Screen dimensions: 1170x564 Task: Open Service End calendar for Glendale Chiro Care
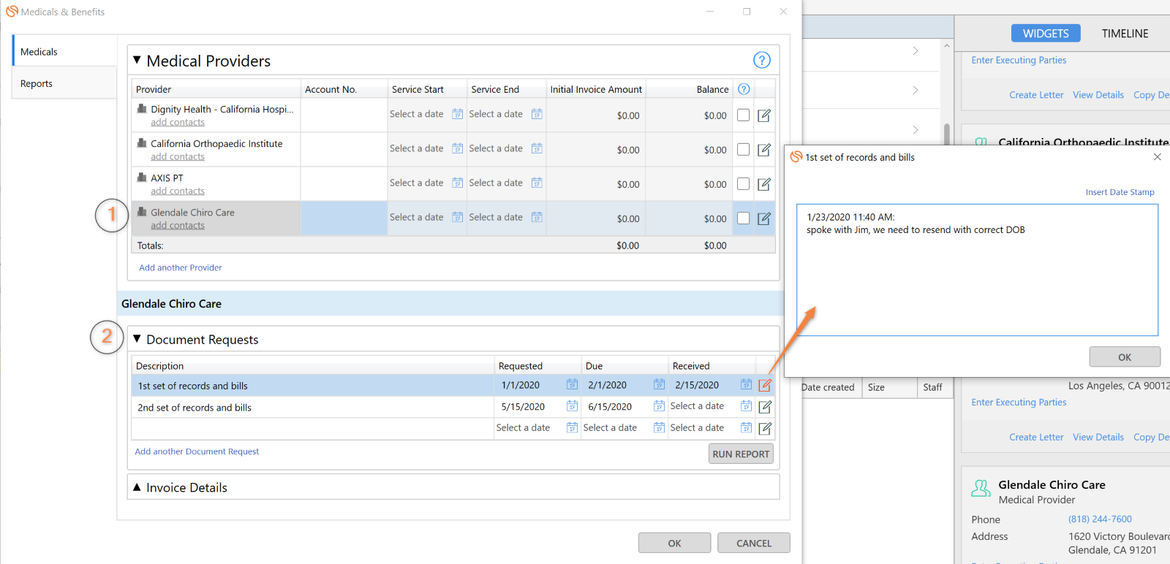537,217
